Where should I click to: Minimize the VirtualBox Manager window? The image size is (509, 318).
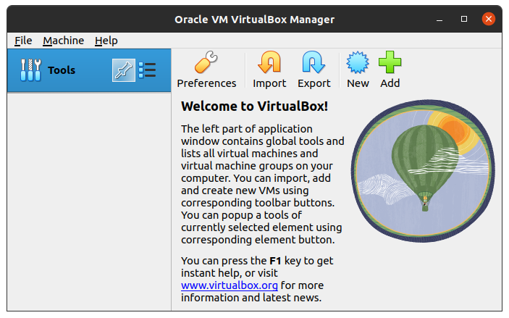click(439, 19)
